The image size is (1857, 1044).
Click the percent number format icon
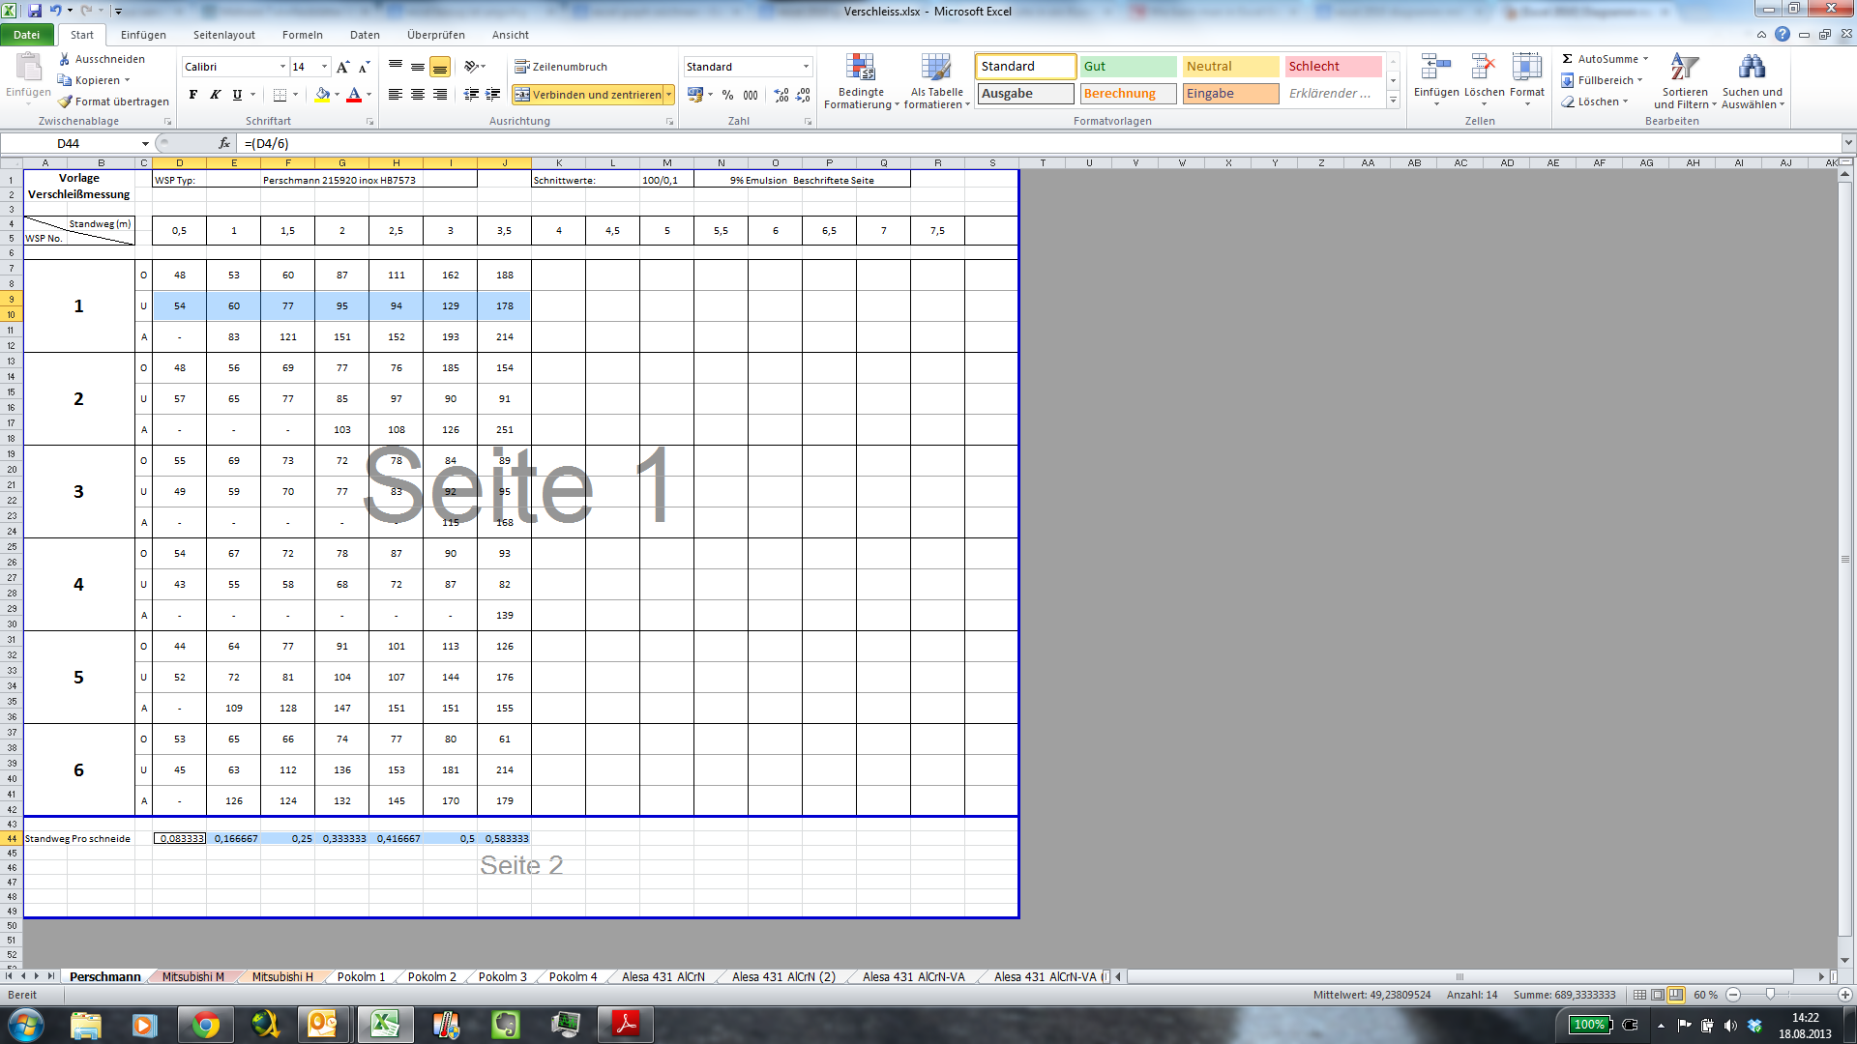click(727, 95)
